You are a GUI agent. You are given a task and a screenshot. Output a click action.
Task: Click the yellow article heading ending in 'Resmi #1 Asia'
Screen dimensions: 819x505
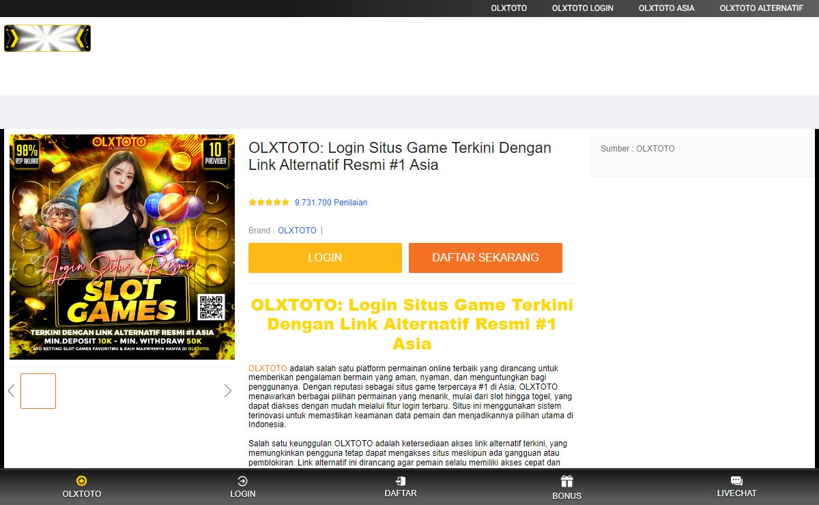tap(412, 324)
